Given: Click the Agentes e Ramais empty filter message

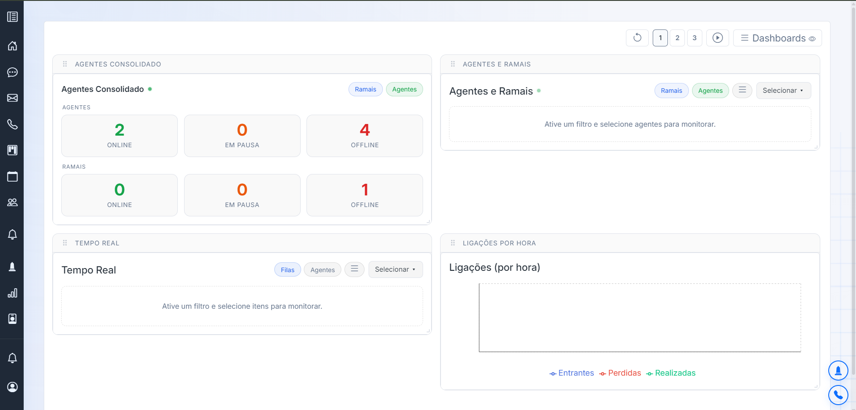Looking at the screenshot, I should 630,124.
